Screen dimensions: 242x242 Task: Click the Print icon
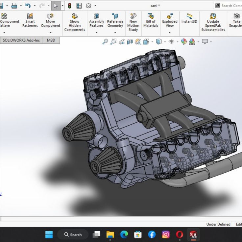pos(14,6)
